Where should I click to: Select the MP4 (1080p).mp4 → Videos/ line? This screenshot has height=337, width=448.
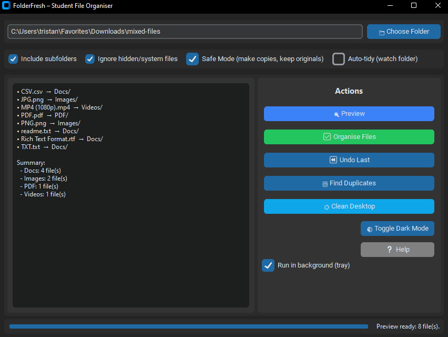[x=60, y=107]
